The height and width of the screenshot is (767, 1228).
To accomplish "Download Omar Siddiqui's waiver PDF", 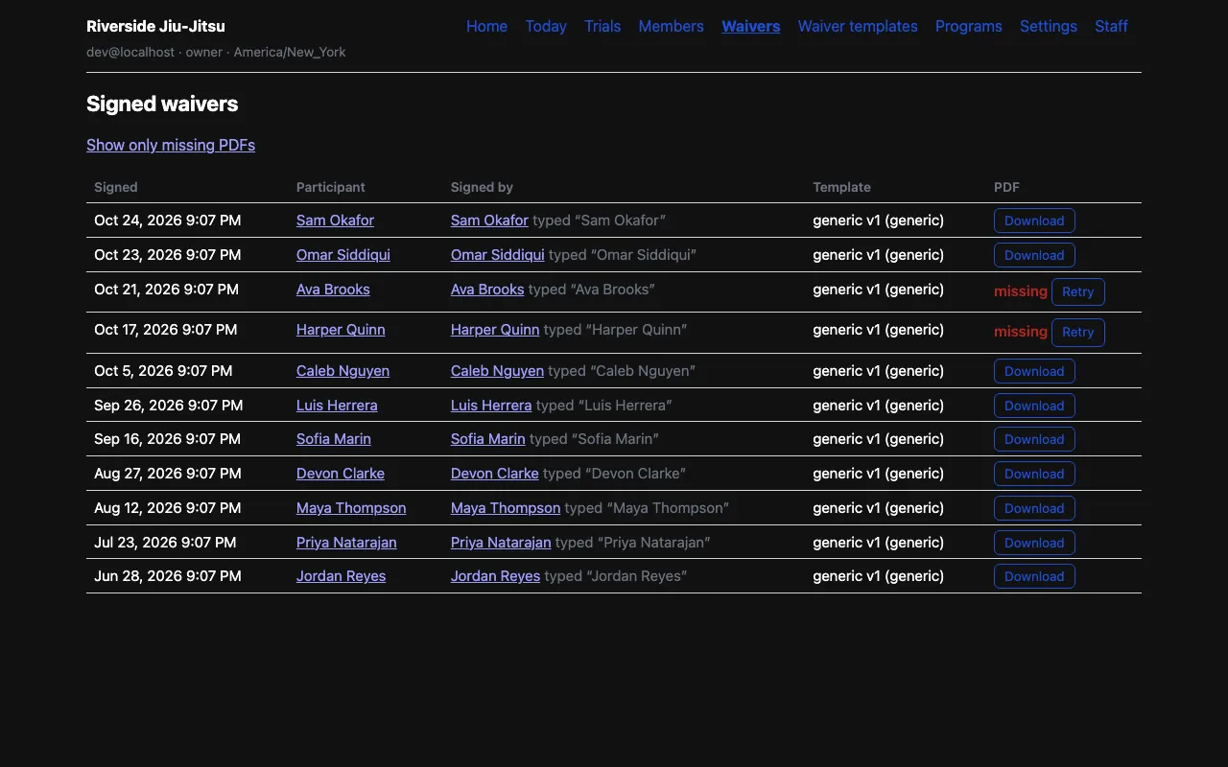I will pos(1034,255).
